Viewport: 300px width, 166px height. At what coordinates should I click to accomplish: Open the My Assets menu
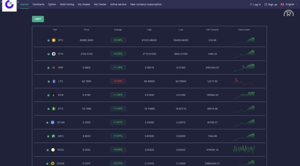[84, 4]
